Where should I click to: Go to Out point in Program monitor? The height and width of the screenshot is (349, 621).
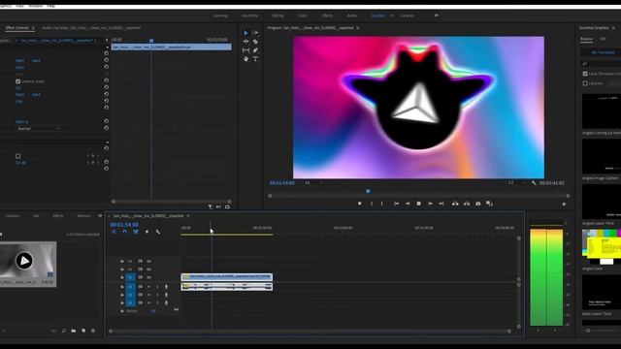click(441, 204)
